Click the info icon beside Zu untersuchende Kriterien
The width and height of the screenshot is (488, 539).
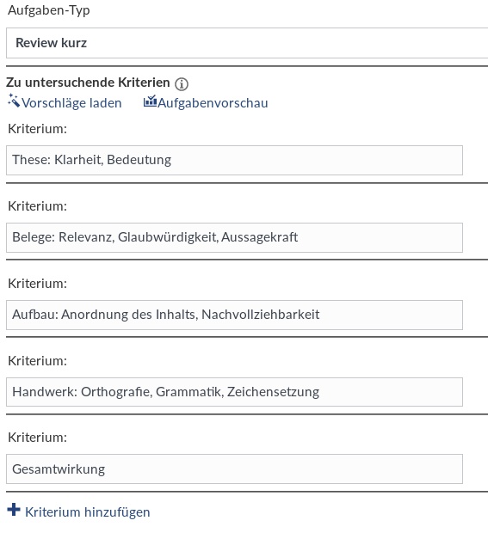182,83
